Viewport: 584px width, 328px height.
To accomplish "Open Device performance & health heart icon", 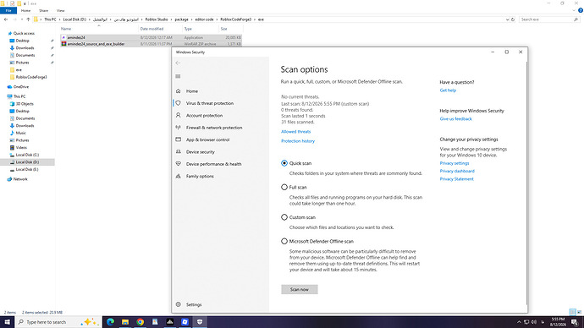I will click(178, 164).
